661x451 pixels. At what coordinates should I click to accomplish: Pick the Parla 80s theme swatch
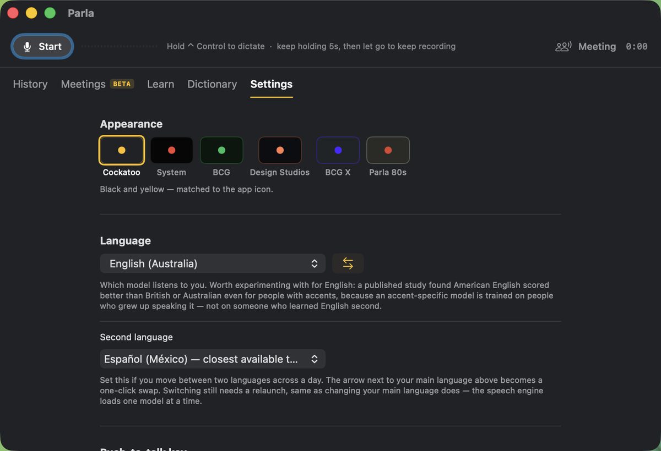388,150
